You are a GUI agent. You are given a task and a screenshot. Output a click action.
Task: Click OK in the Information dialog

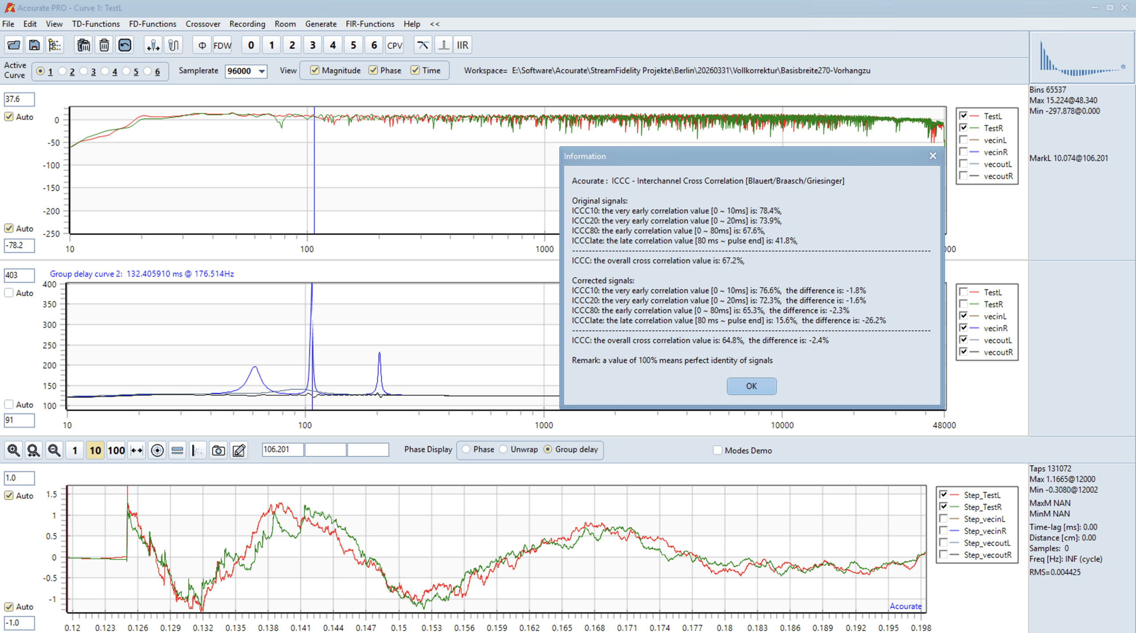click(751, 386)
